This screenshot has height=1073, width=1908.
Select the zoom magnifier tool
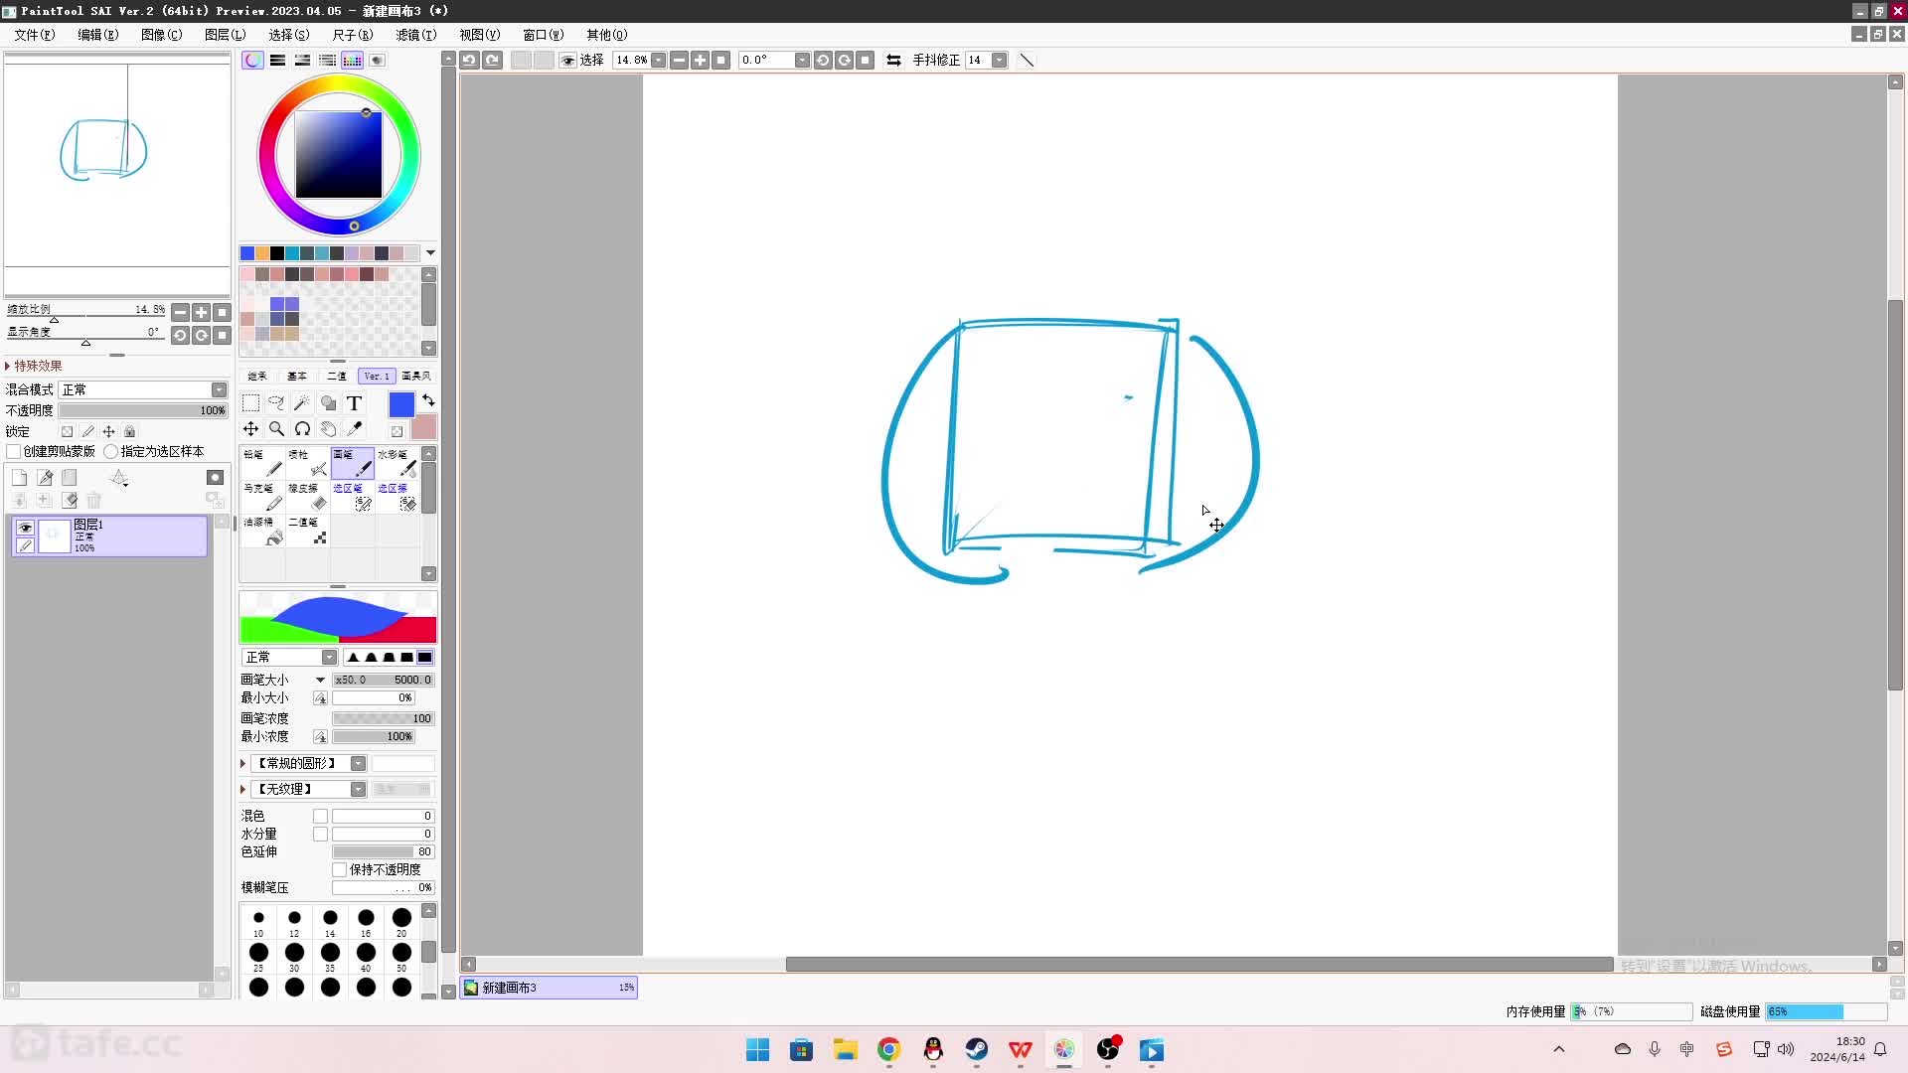(276, 429)
